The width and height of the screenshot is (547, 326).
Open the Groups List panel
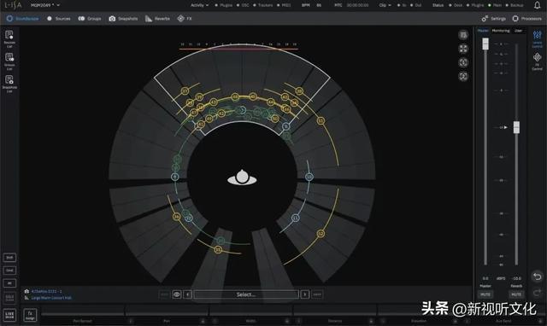coord(9,61)
